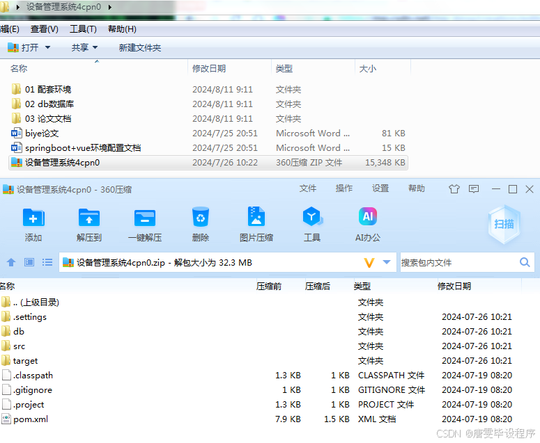The image size is (540, 443).
Task: Click the 删除 delete bin icon
Action: coord(201,217)
